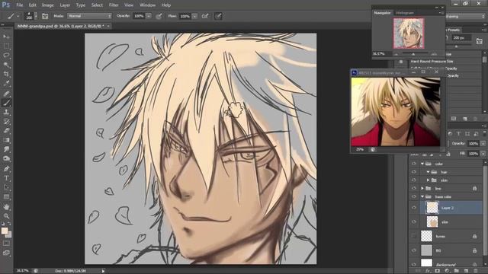Change screen mode from the toolbox
The width and height of the screenshot is (488, 274).
coord(6,253)
